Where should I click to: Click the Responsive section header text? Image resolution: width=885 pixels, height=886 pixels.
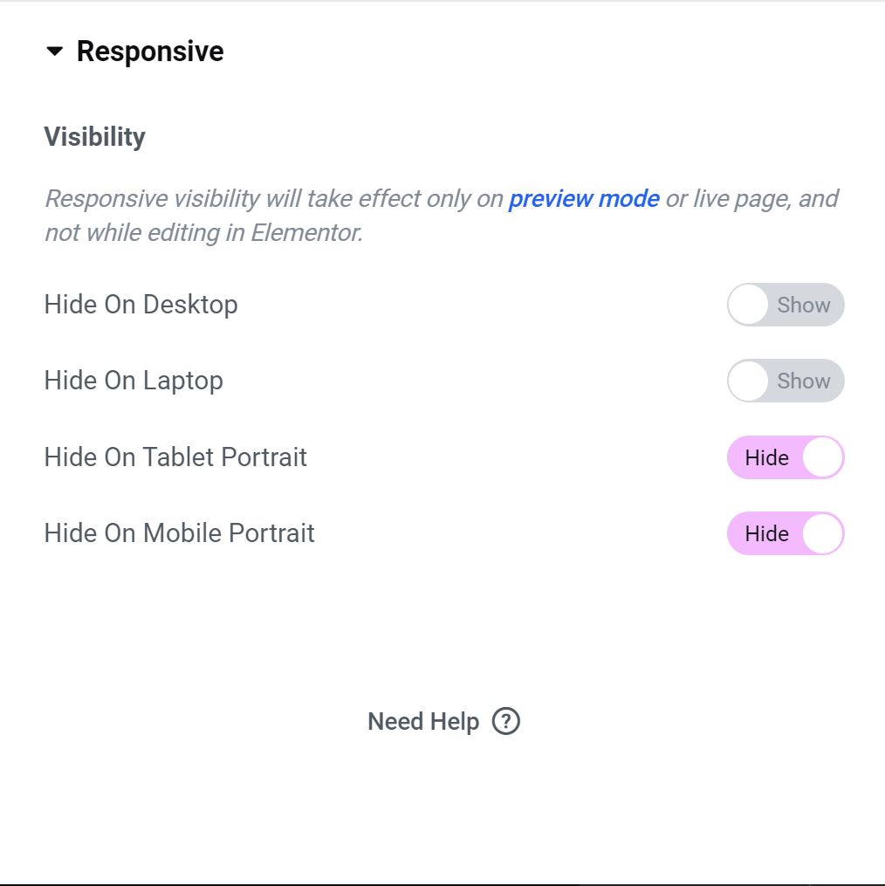coord(149,51)
